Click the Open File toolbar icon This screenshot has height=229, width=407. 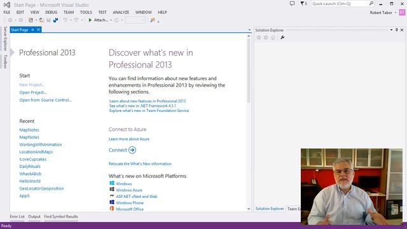(x=41, y=20)
